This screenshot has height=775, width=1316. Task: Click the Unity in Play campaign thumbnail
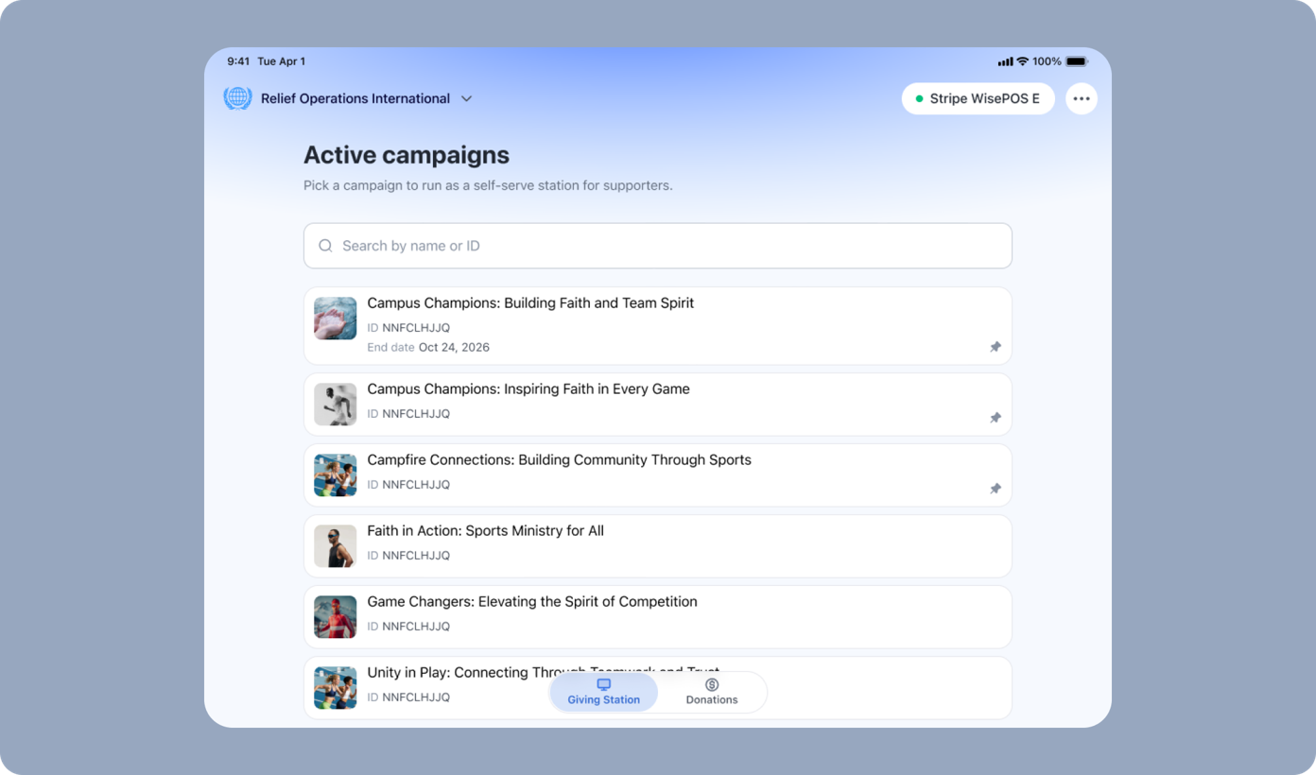[x=336, y=688]
